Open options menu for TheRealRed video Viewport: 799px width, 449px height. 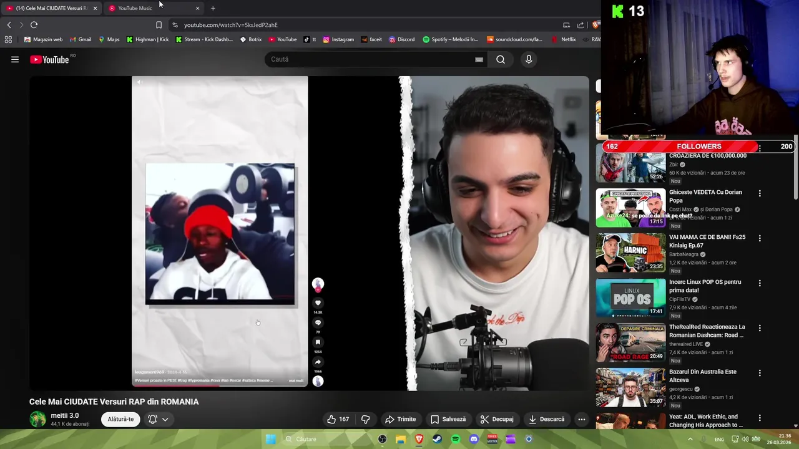[x=760, y=328]
